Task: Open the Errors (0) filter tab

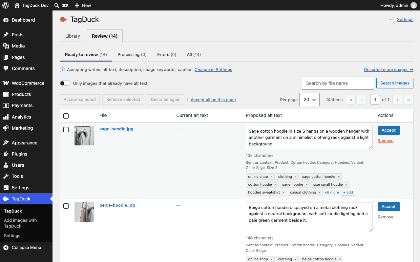Action: 167,55
